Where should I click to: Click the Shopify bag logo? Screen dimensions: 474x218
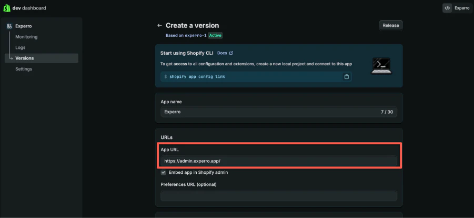7,8
